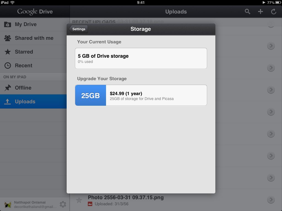Click the Wi-Fi status icon

(x=12, y=2)
